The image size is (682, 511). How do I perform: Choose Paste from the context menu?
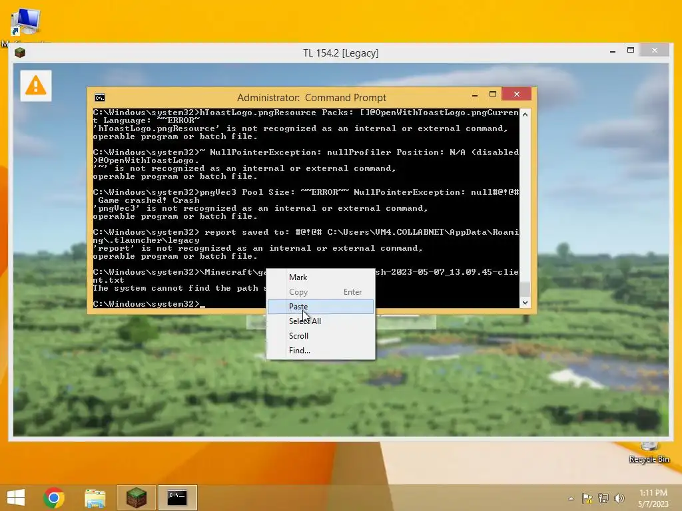[320, 306]
